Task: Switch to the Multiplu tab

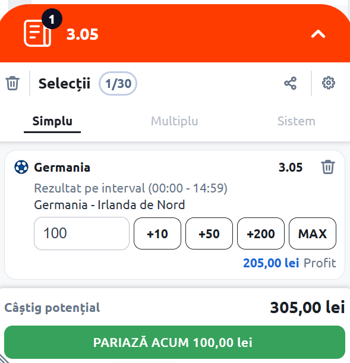Action: [175, 121]
